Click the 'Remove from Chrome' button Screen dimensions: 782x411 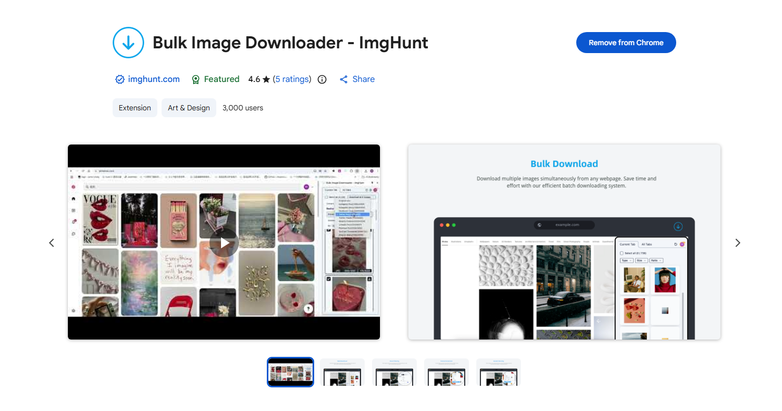pos(626,43)
